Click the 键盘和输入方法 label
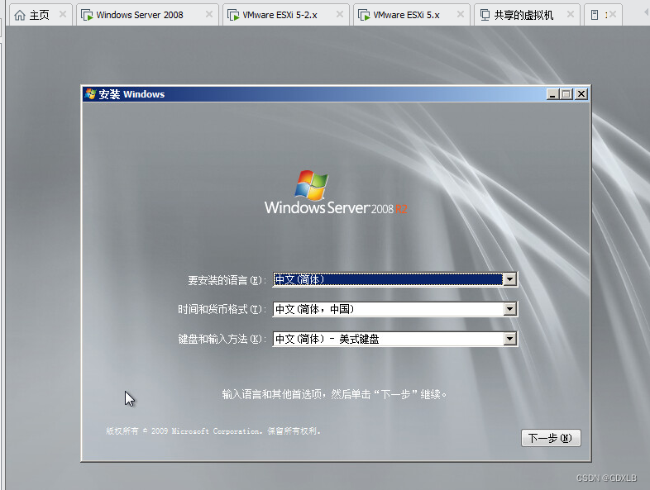The width and height of the screenshot is (650, 490). 222,340
